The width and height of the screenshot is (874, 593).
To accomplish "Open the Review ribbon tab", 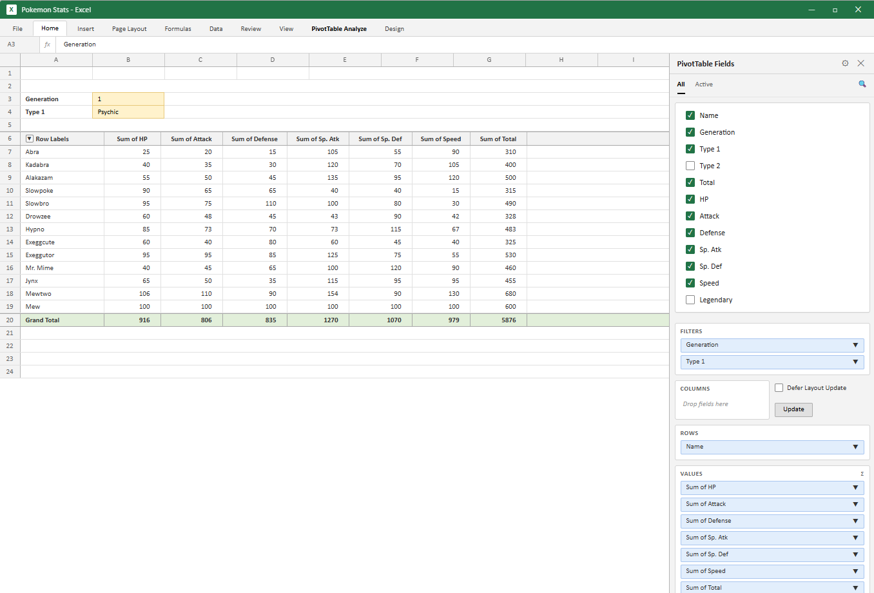I will tap(251, 28).
